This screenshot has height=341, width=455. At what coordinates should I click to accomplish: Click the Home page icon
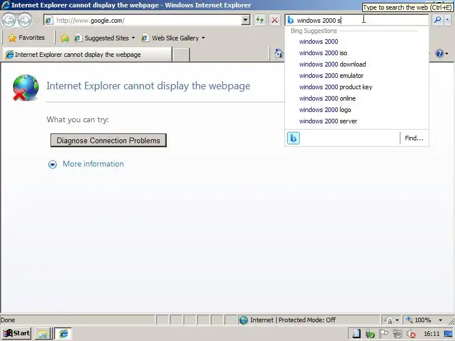click(279, 53)
